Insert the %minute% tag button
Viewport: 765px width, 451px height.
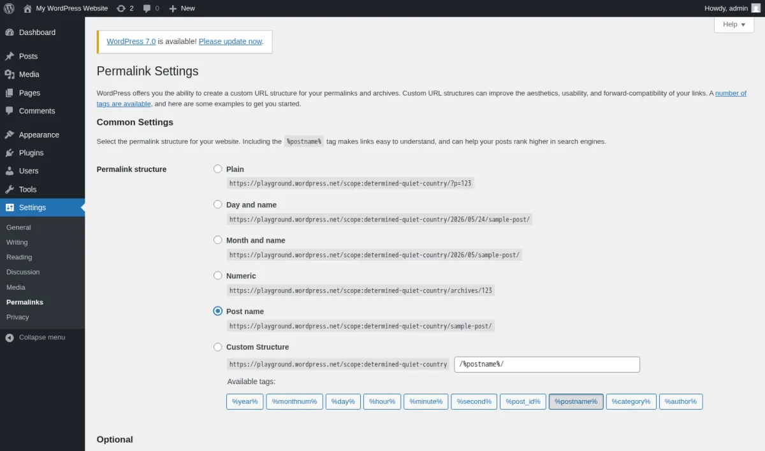[x=426, y=401]
